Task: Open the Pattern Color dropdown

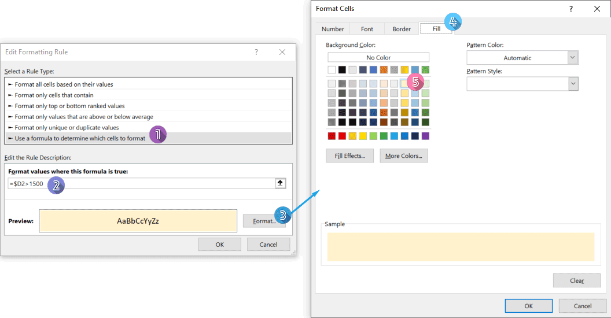Action: coord(572,58)
